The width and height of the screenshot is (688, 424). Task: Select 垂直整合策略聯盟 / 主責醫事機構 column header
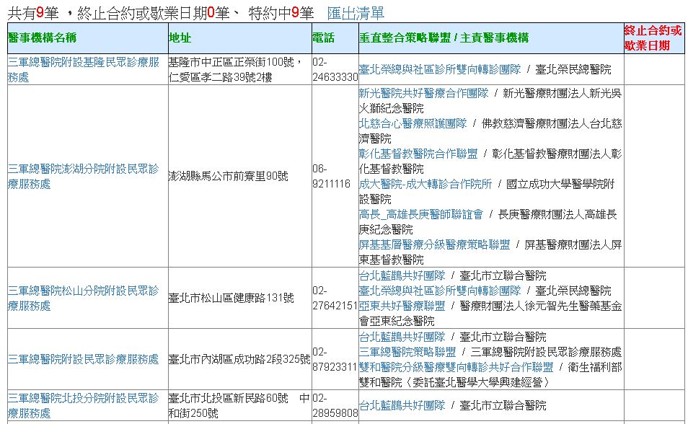pos(491,38)
